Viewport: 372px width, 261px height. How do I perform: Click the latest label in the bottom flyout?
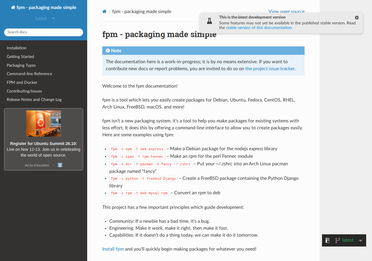click(x=348, y=240)
